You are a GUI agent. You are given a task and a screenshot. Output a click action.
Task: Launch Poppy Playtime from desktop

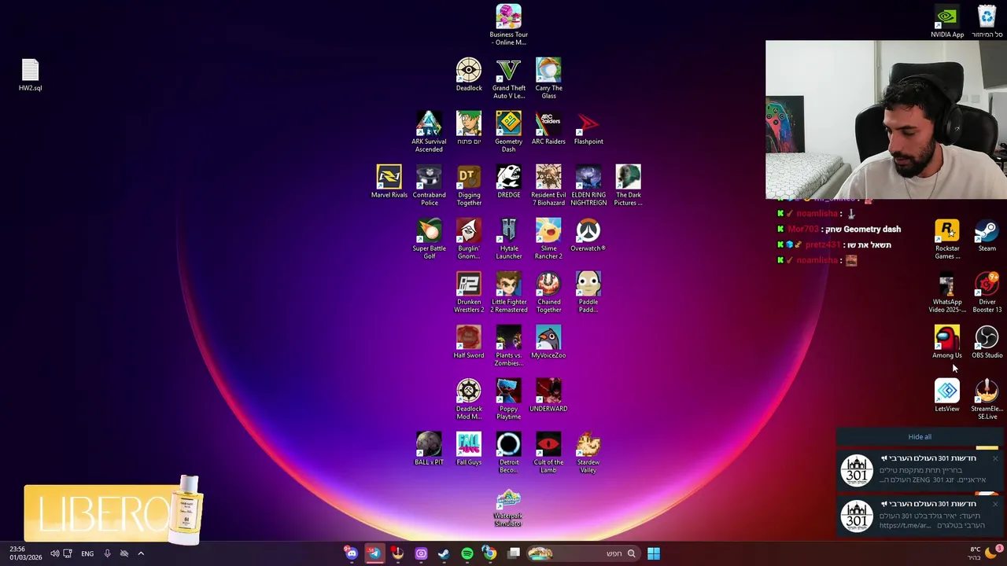tap(508, 399)
